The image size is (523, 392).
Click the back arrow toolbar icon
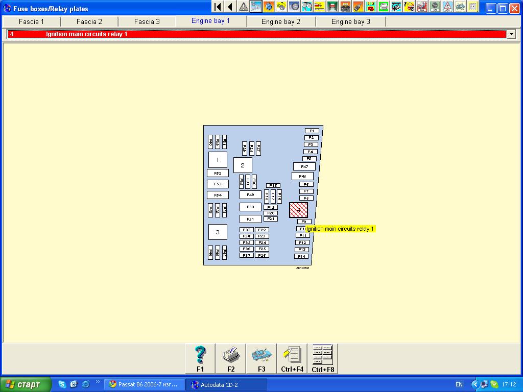[x=230, y=7]
